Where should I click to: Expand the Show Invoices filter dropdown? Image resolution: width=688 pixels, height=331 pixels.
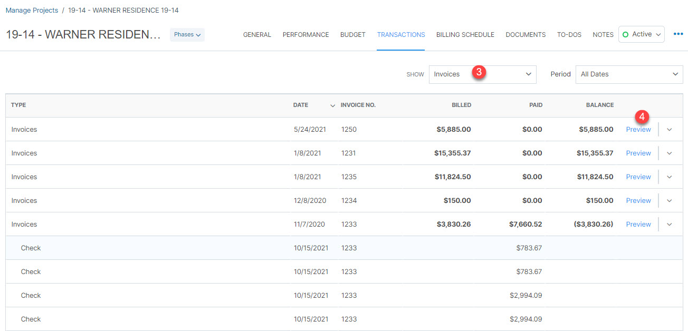point(482,74)
